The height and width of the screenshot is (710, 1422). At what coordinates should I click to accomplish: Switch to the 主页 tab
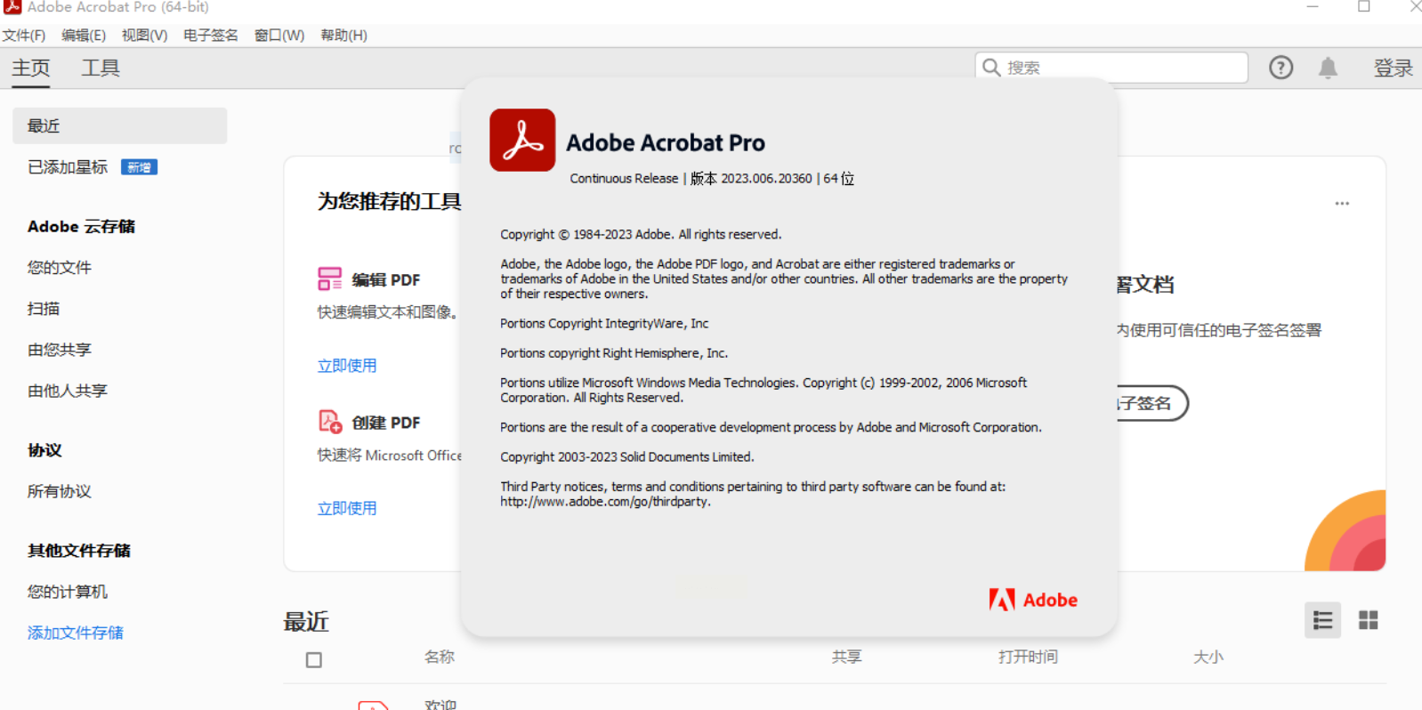click(x=31, y=69)
